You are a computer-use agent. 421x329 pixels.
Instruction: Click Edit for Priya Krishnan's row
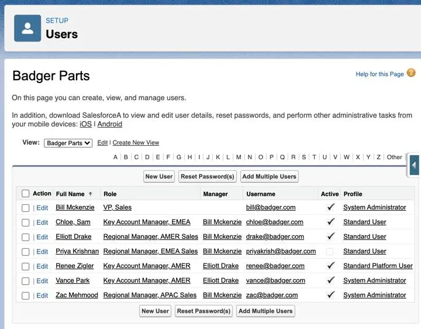(42, 252)
